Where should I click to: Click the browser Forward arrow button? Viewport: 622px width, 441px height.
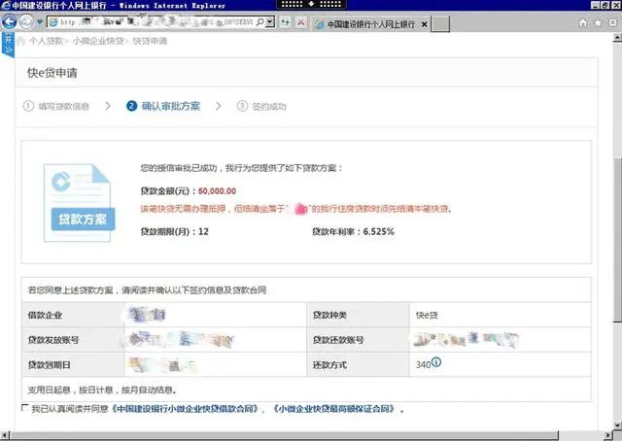point(26,21)
